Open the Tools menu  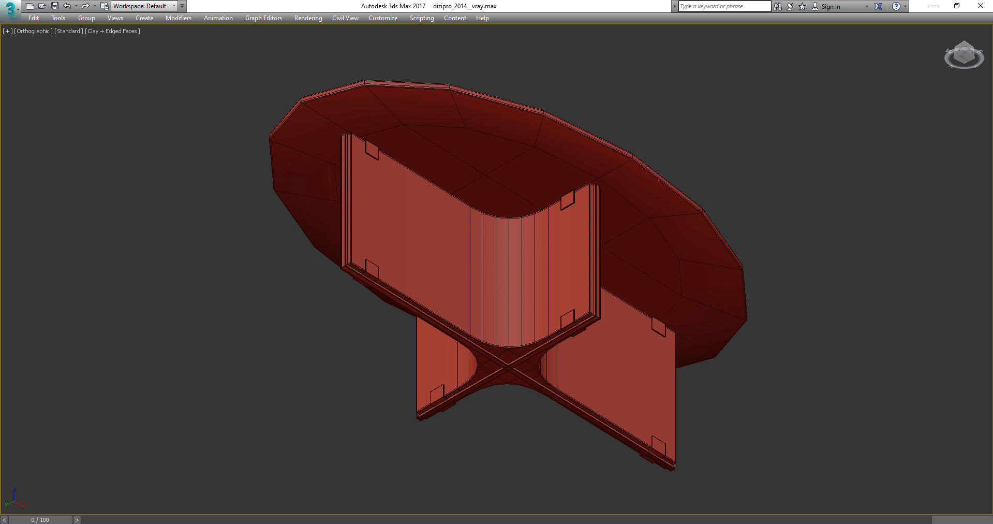[x=58, y=18]
